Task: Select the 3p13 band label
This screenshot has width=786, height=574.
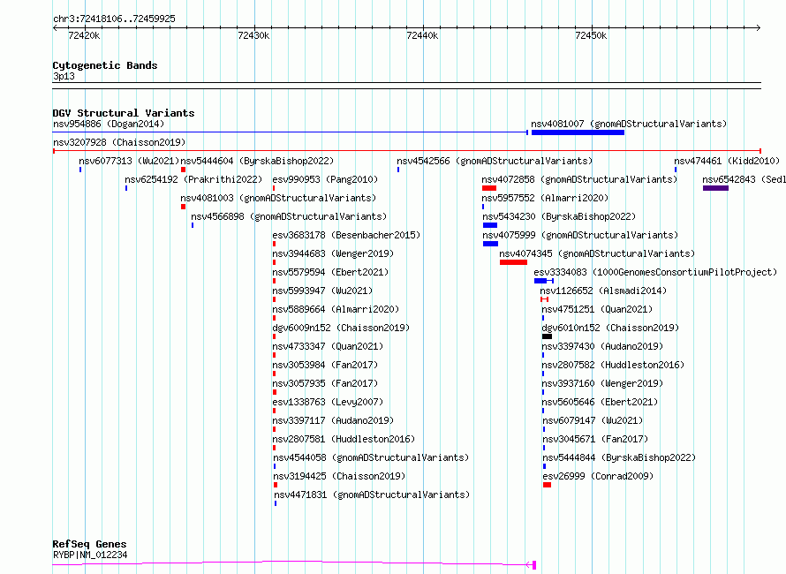Action: tap(64, 76)
